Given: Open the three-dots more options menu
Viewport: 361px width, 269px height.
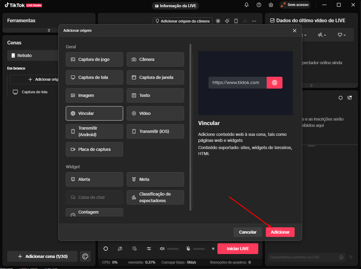Looking at the screenshot, I should pyautogui.click(x=254, y=21).
